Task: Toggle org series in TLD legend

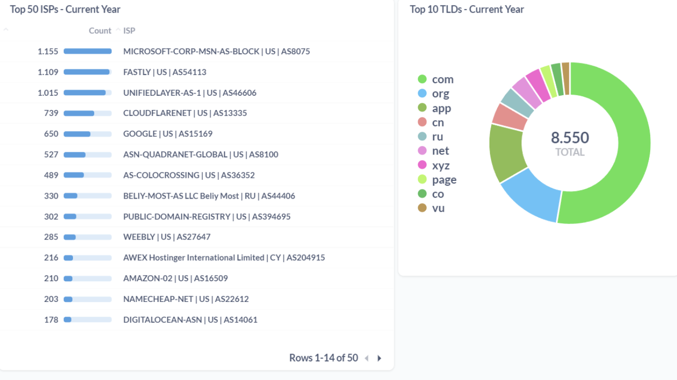Action: tap(434, 93)
